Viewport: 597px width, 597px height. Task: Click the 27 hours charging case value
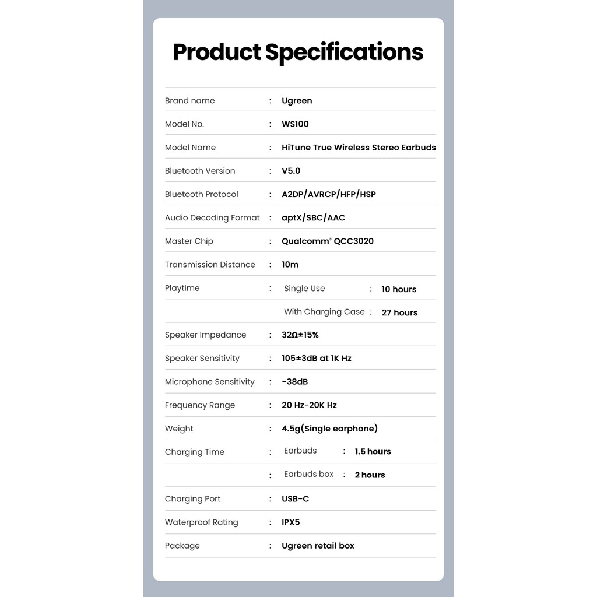click(x=399, y=312)
